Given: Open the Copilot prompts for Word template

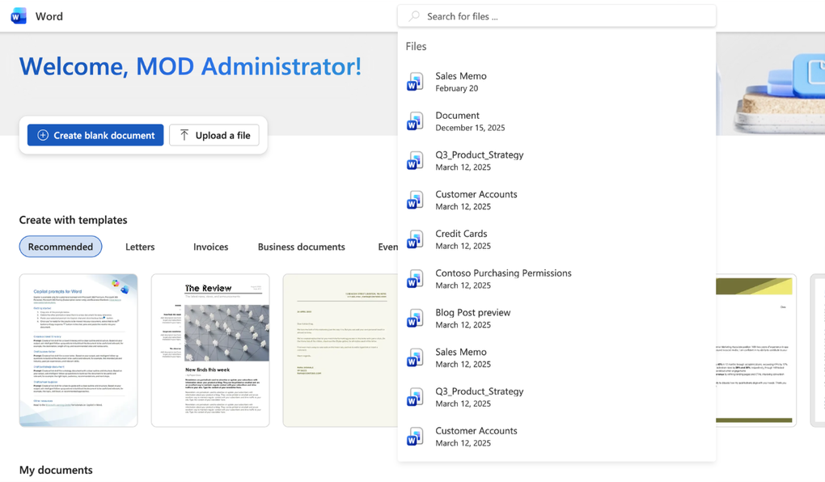Looking at the screenshot, I should pyautogui.click(x=78, y=350).
